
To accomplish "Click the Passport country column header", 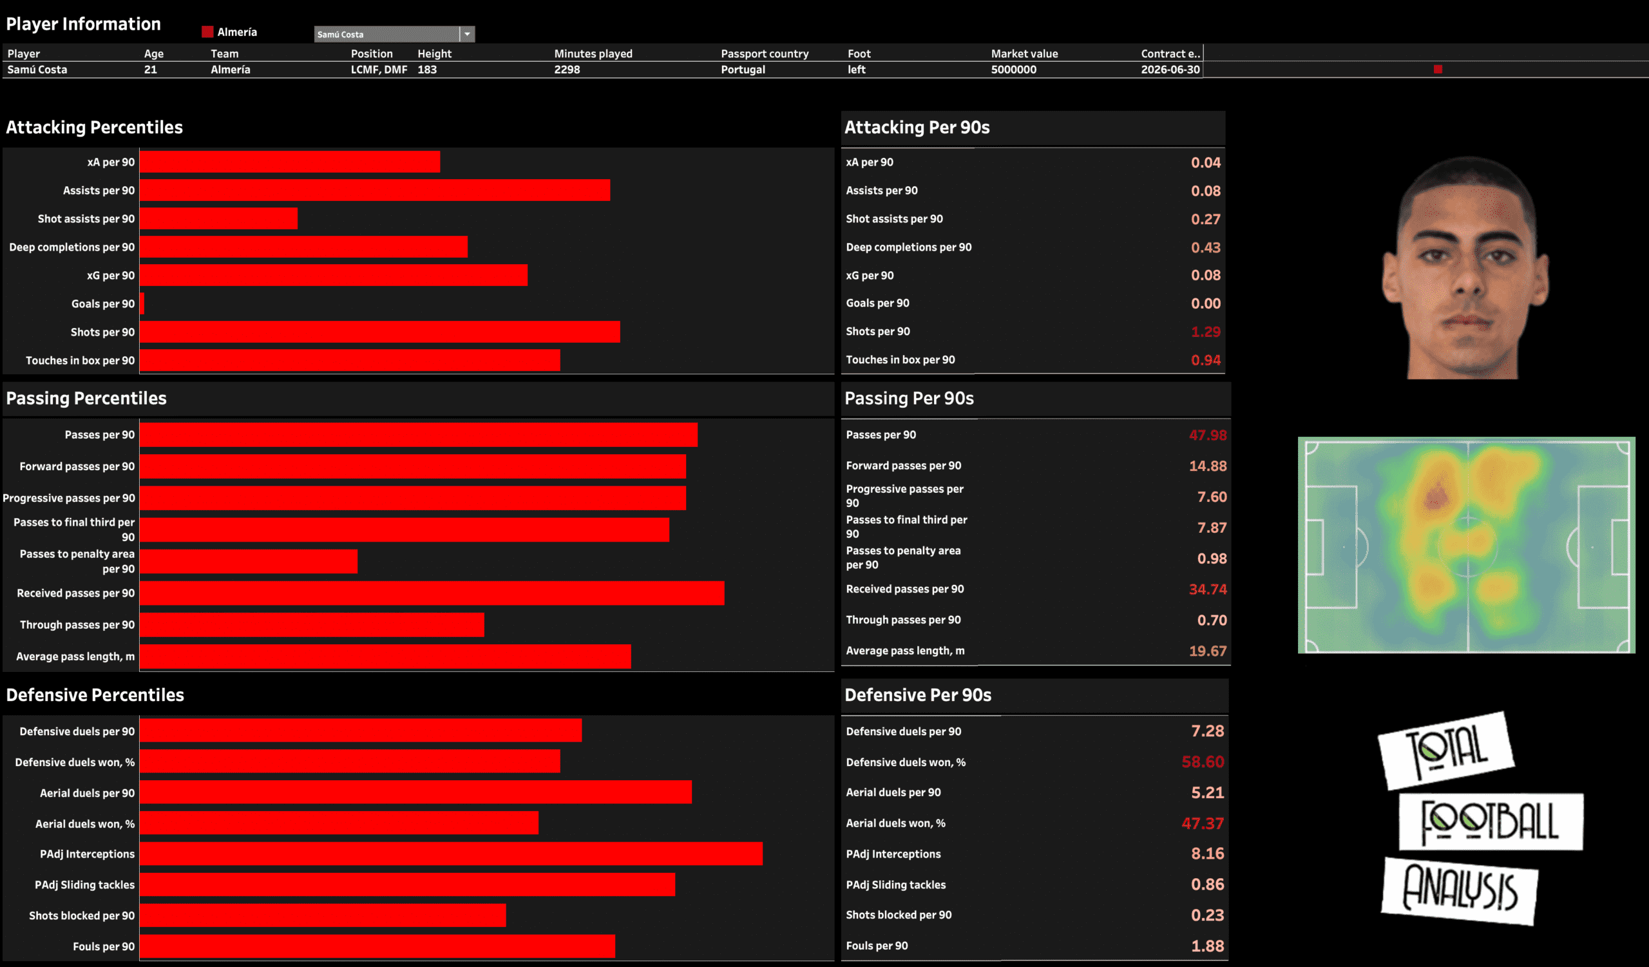I will tap(765, 53).
